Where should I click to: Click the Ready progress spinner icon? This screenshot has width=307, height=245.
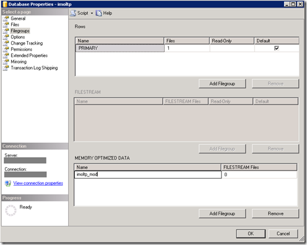point(11,210)
